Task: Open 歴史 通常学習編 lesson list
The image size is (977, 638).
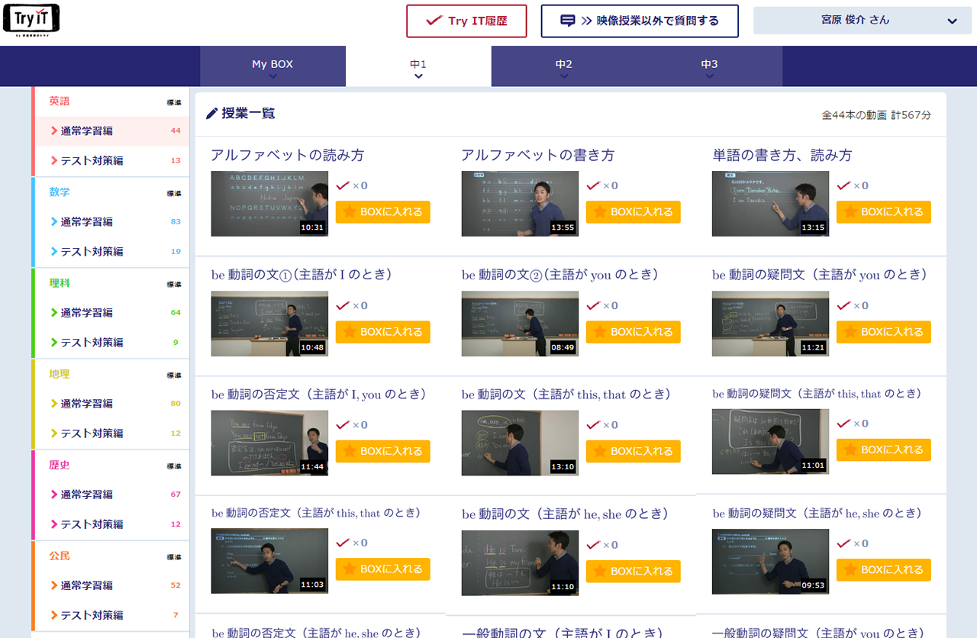Action: click(x=86, y=495)
